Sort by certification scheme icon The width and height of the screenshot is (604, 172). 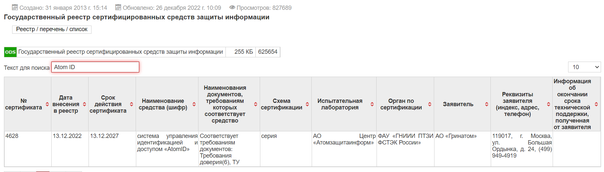(x=307, y=104)
